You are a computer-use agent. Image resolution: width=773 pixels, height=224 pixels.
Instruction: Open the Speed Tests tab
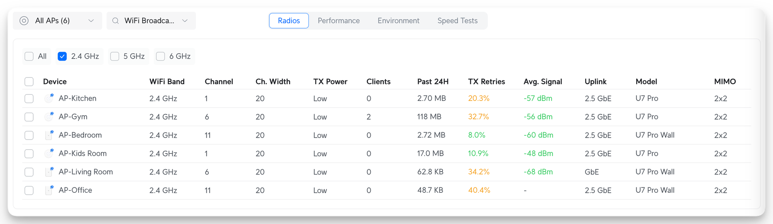pos(457,21)
